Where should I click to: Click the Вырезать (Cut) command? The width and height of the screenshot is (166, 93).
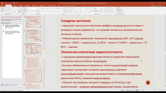pyautogui.click(x=8, y=8)
